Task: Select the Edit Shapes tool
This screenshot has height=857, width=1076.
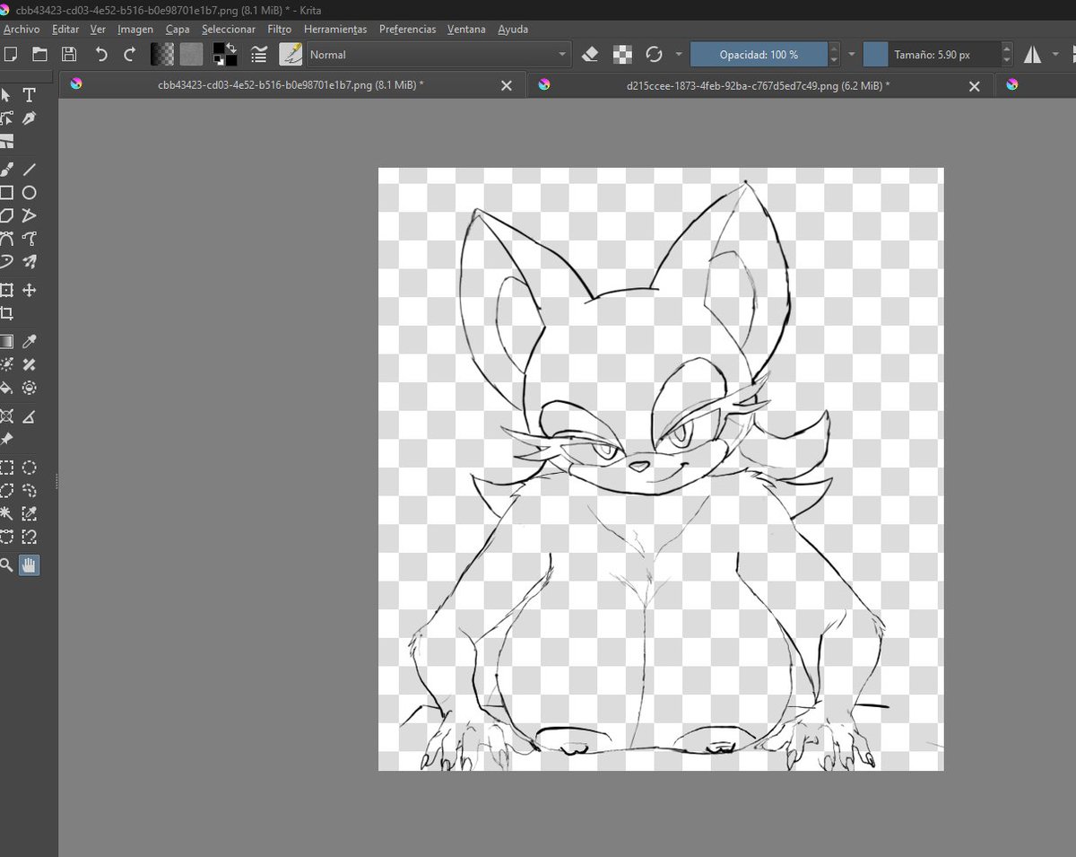Action: (x=6, y=118)
